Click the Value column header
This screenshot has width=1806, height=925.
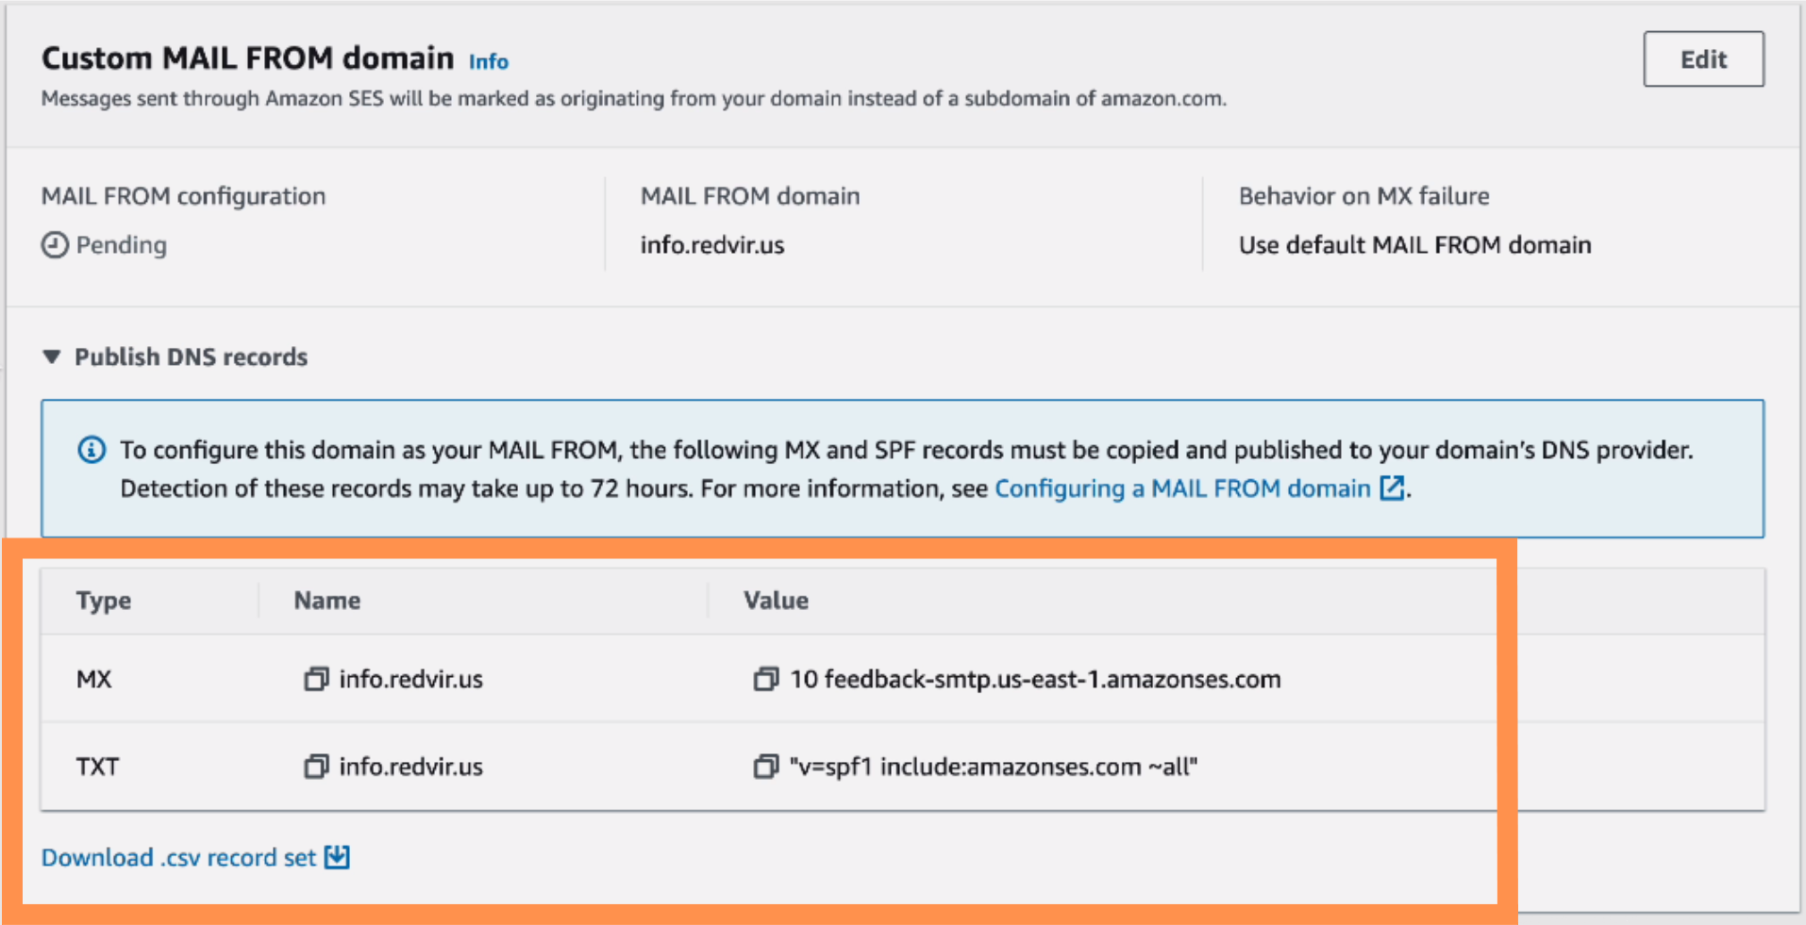[x=775, y=600]
